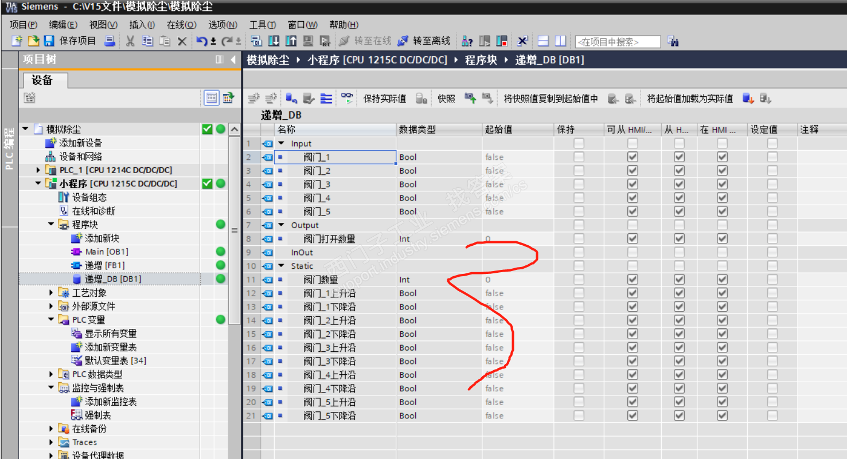
Task: Expand PLC_1 [CPU 1214C DC/DC/DC] node
Action: 38,170
